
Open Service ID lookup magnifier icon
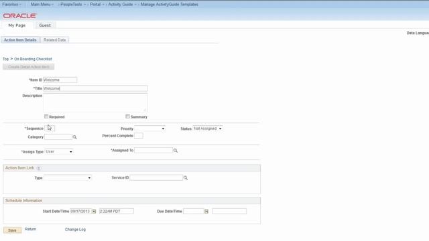pyautogui.click(x=186, y=178)
